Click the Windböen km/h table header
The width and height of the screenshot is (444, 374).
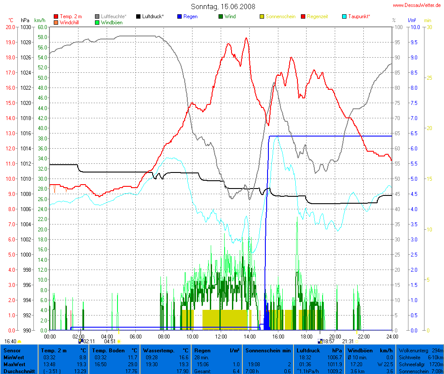(370, 350)
